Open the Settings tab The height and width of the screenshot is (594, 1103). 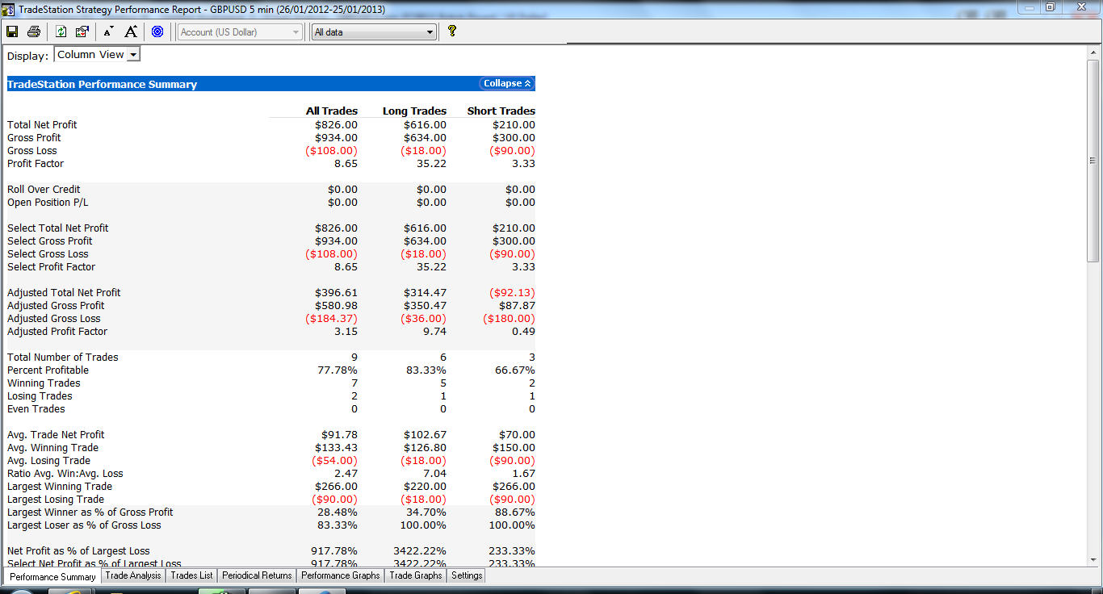coord(467,575)
